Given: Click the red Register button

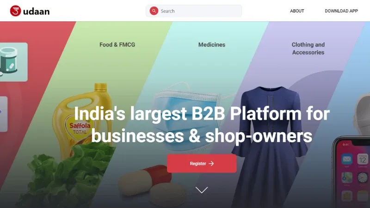Looking at the screenshot, I should coord(202,164).
